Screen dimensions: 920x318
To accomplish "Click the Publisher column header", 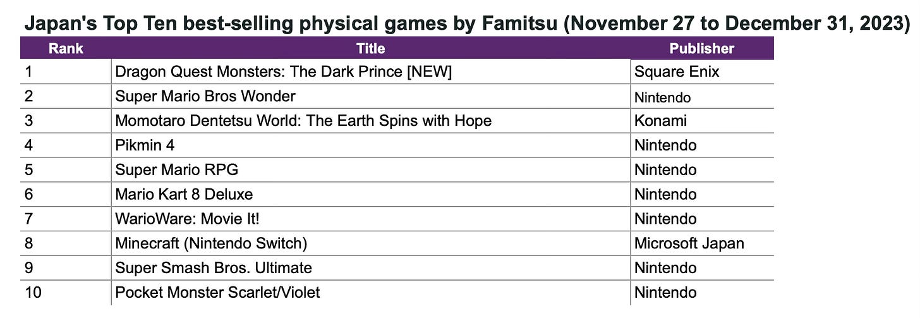I will pos(701,49).
